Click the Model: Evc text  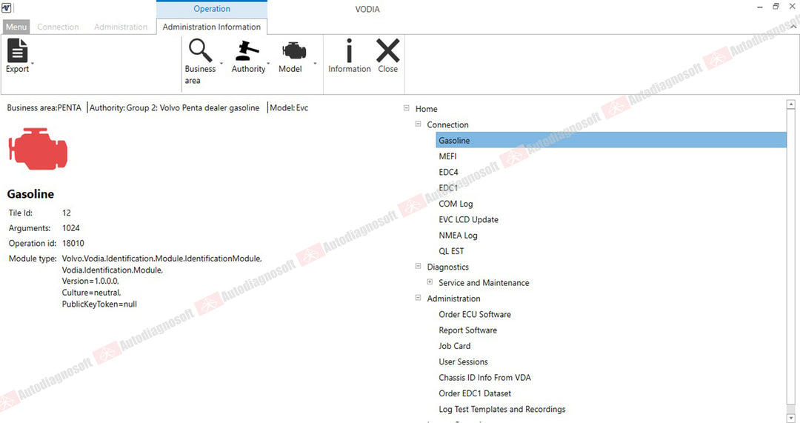point(290,107)
